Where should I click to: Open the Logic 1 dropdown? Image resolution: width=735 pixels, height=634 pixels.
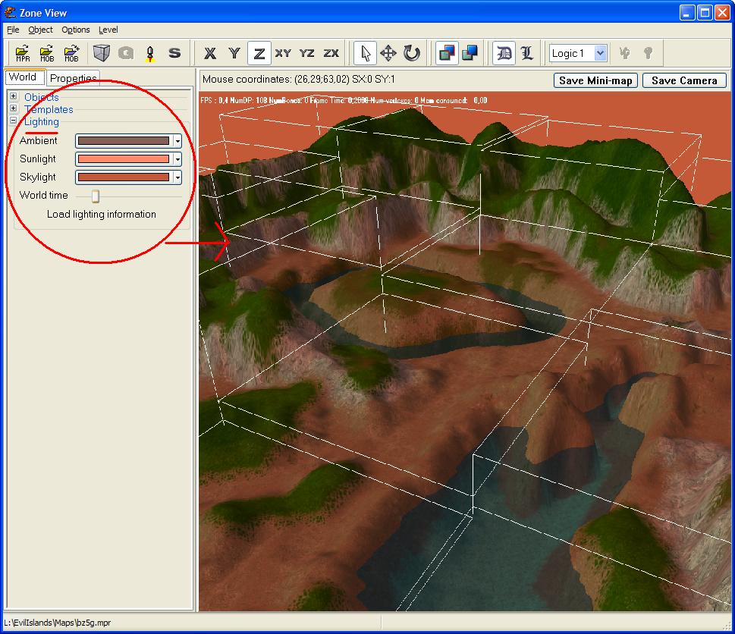coord(600,53)
